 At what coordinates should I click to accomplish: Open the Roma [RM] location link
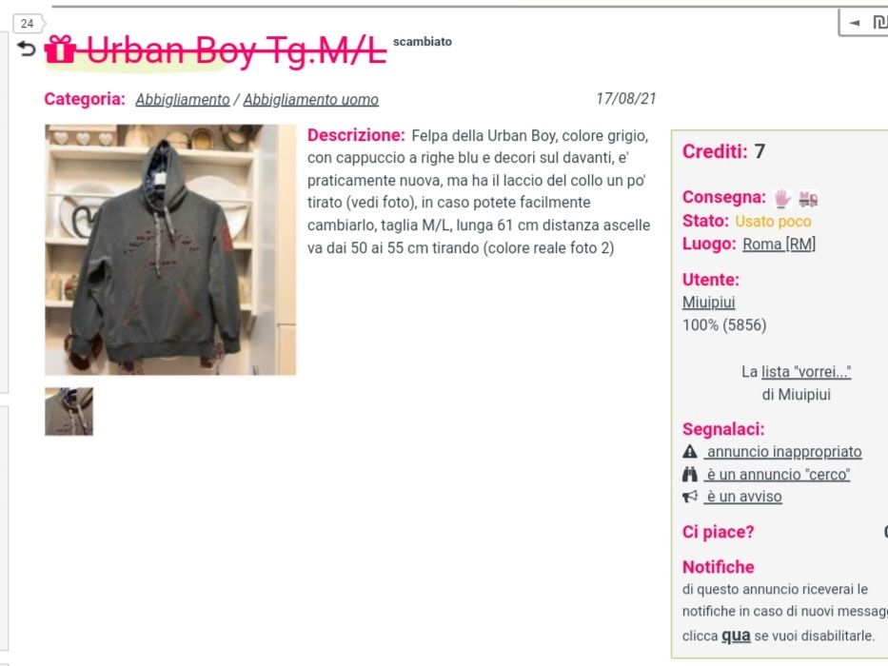[x=779, y=245]
